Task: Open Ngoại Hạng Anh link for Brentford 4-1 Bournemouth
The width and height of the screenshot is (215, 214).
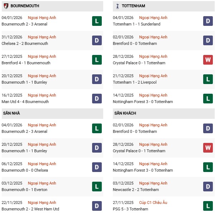Action: point(42,56)
